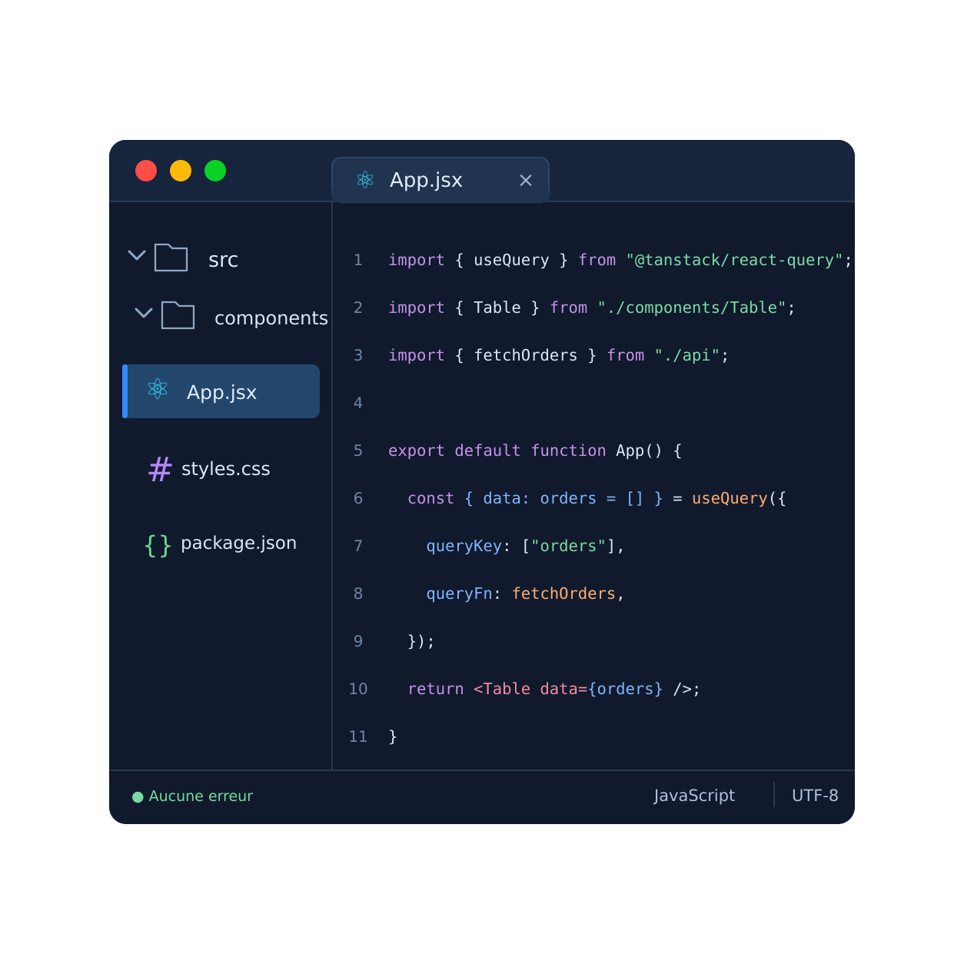Select App.jsx in the file tree
Screen dimensions: 964x964
(221, 391)
